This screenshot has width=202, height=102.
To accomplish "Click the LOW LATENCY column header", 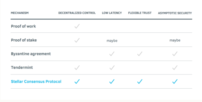I will (112, 13).
